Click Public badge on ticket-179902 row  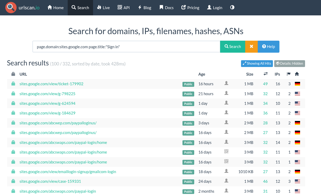point(188,84)
